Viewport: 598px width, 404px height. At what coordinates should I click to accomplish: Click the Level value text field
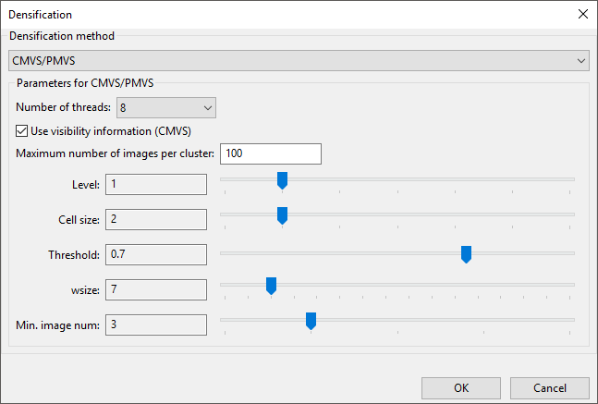tap(155, 184)
